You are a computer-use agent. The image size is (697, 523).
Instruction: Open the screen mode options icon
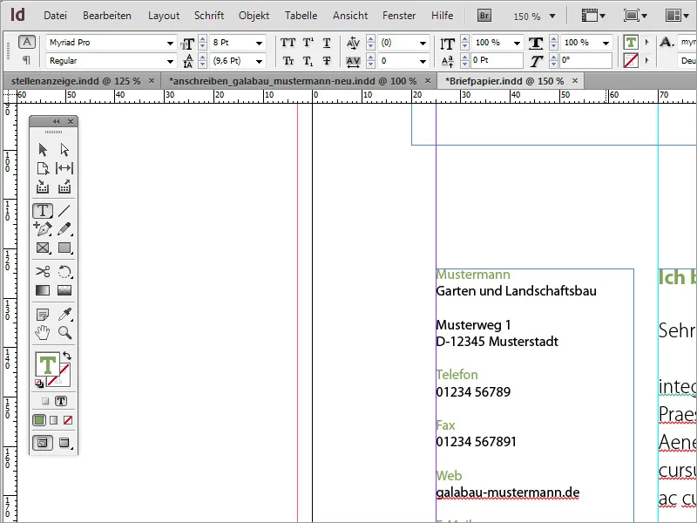(634, 16)
